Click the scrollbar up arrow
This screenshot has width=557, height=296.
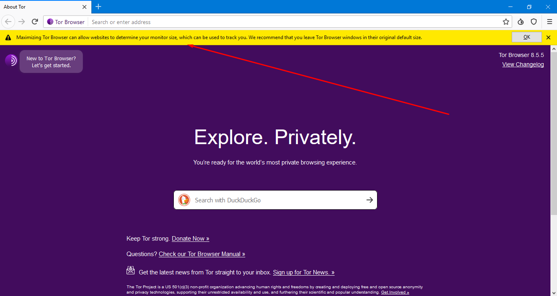[554, 48]
